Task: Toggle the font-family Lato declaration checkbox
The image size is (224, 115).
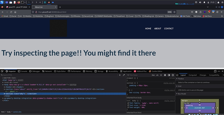Action: point(128,103)
